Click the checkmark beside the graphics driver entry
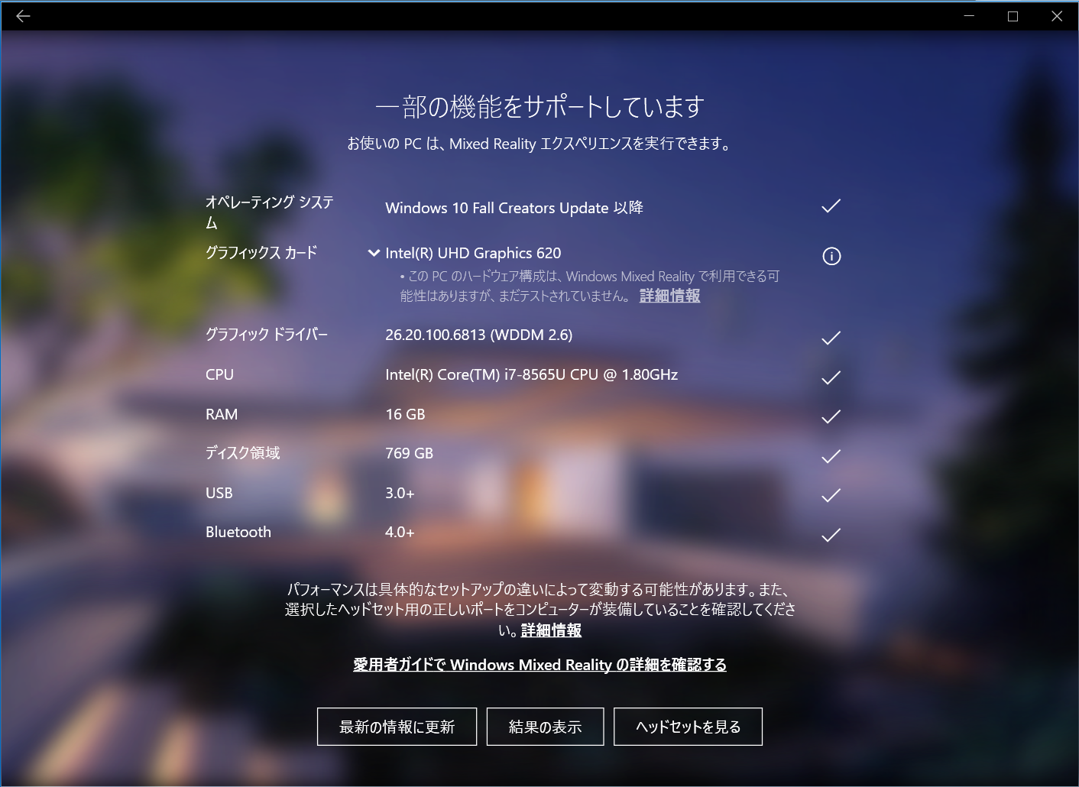 830,337
